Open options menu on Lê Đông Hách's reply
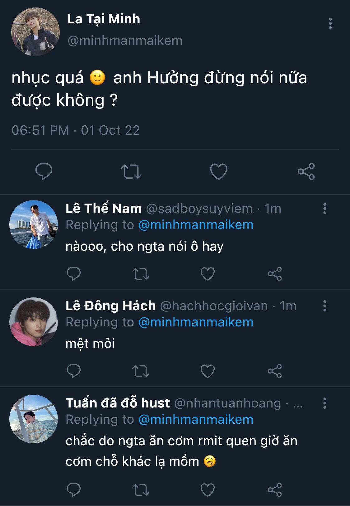The width and height of the screenshot is (350, 506). pos(325,306)
